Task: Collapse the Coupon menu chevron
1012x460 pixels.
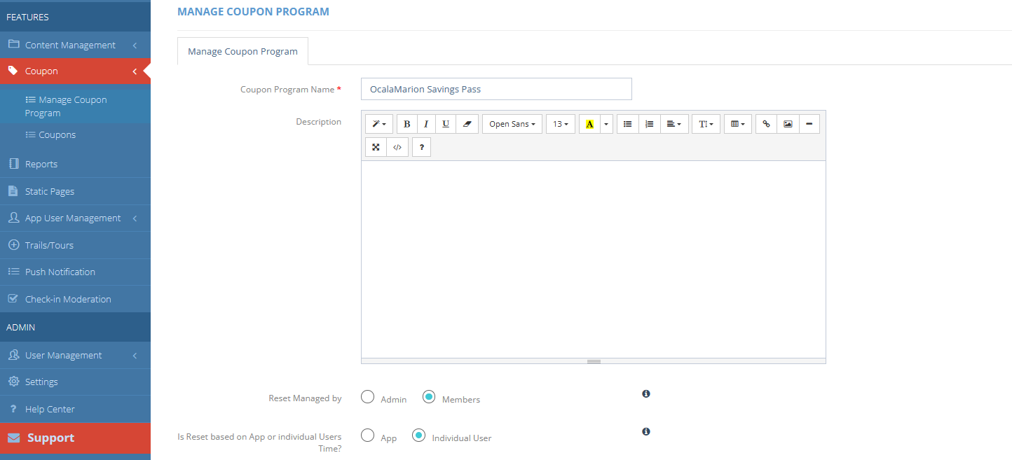Action: pyautogui.click(x=135, y=71)
